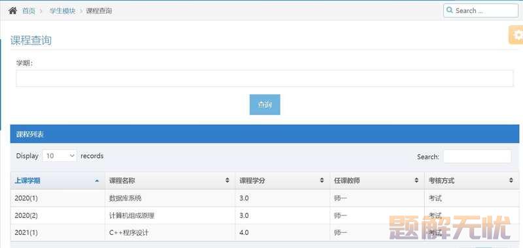Click the 上课学期 column header

tap(58, 181)
